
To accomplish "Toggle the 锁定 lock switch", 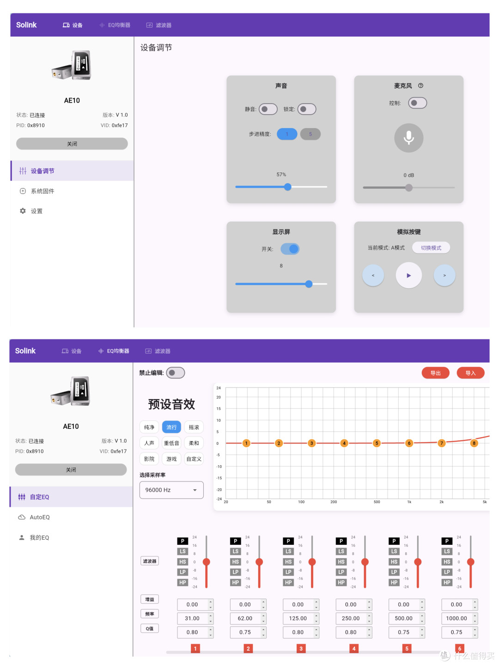I will coord(307,109).
